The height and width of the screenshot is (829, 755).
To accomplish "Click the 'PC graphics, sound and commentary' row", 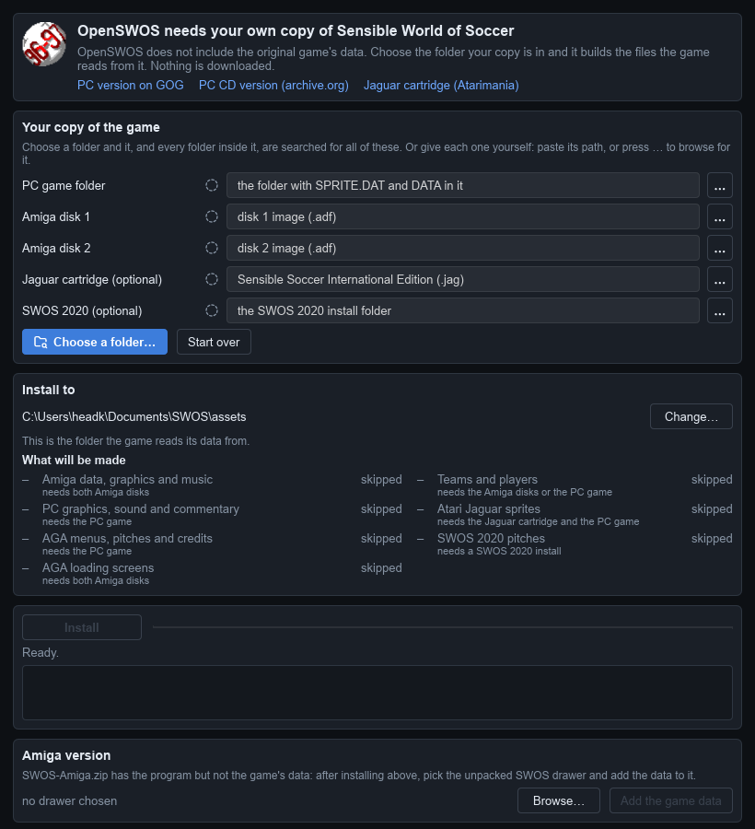I will (212, 514).
